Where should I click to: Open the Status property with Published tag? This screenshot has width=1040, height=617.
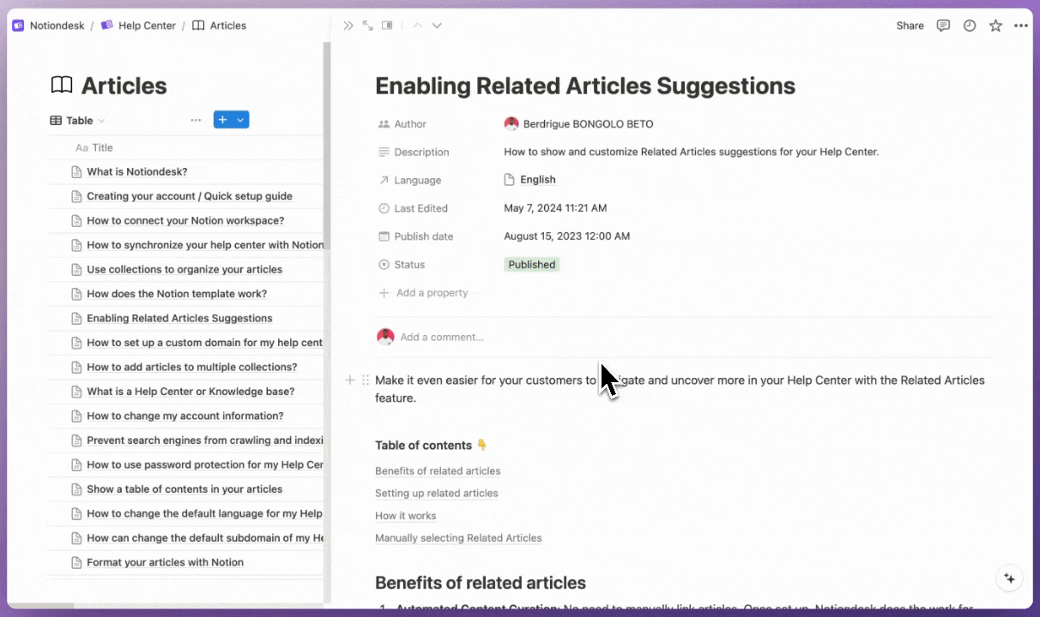pyautogui.click(x=532, y=265)
